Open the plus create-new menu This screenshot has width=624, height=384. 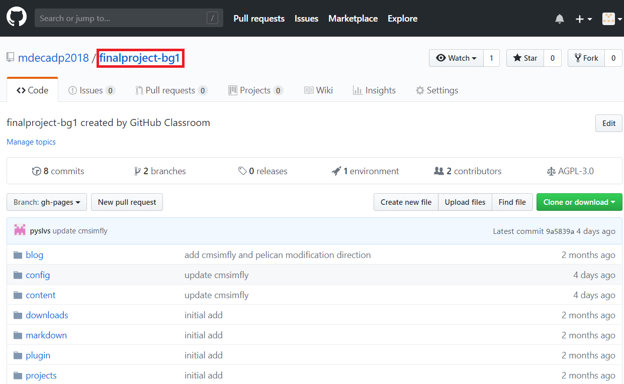[583, 19]
